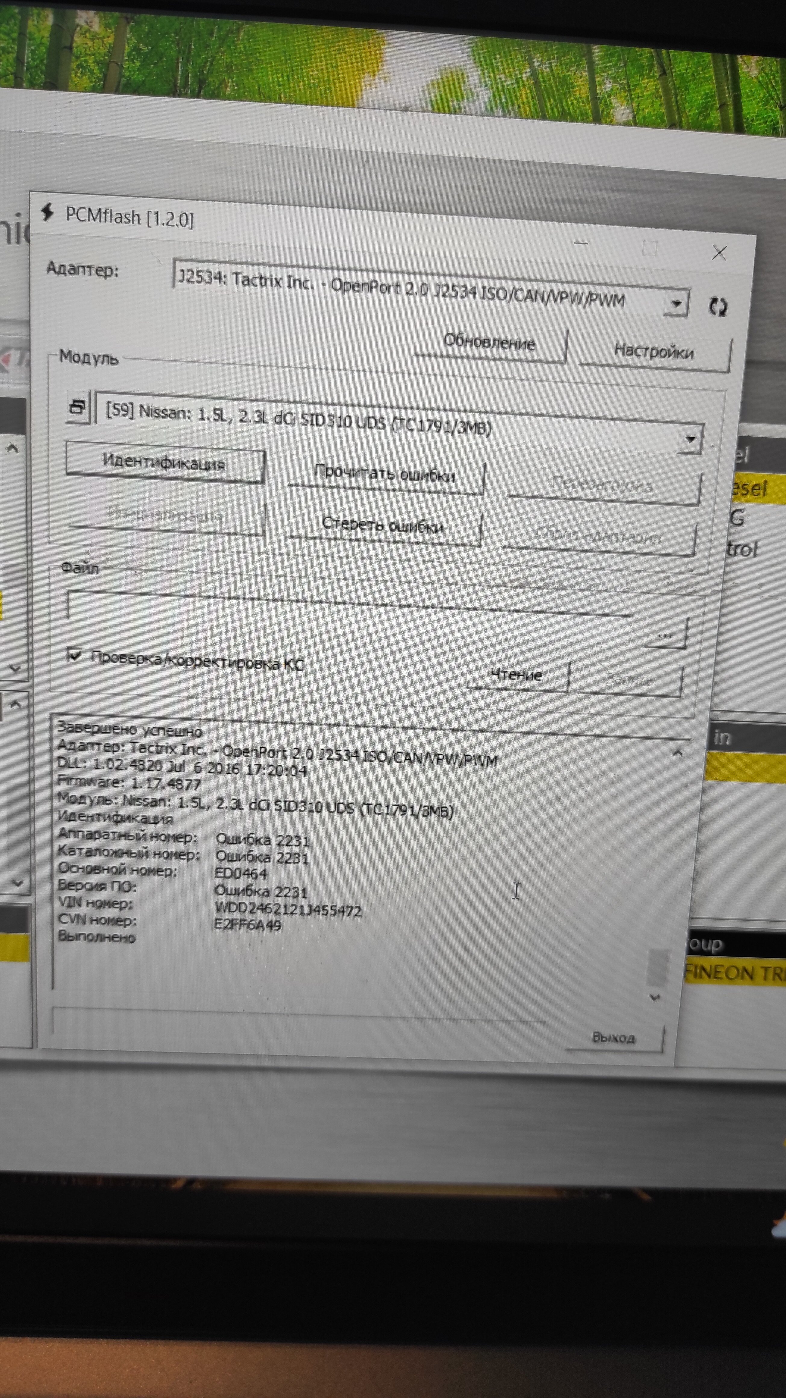Open the Адаптер dropdown arrow
Viewport: 786px width, 1398px height.
pyautogui.click(x=676, y=304)
